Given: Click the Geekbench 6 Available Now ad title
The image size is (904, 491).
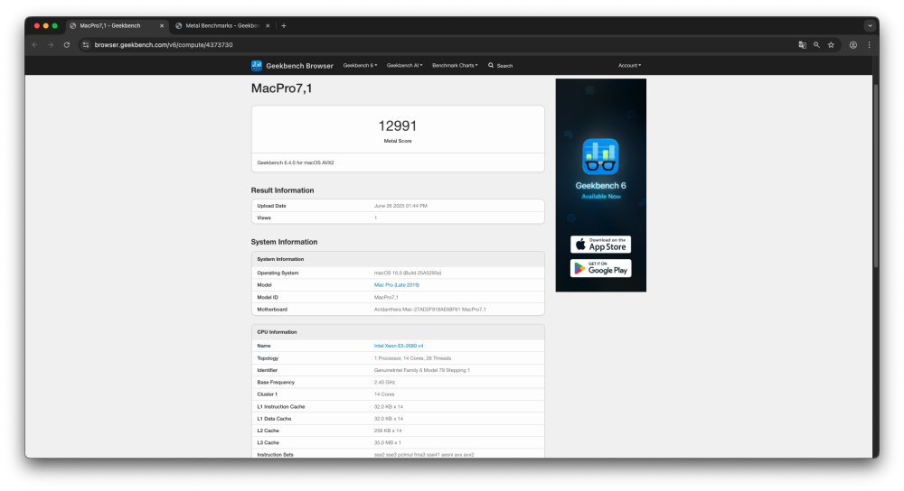Looking at the screenshot, I should [600, 190].
